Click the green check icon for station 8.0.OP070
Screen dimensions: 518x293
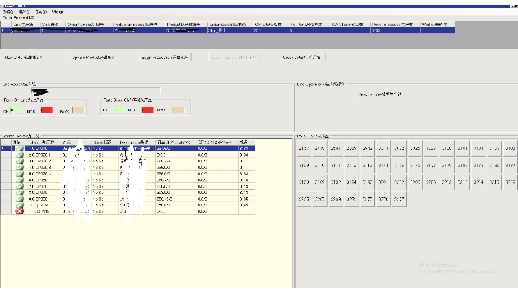click(x=19, y=192)
